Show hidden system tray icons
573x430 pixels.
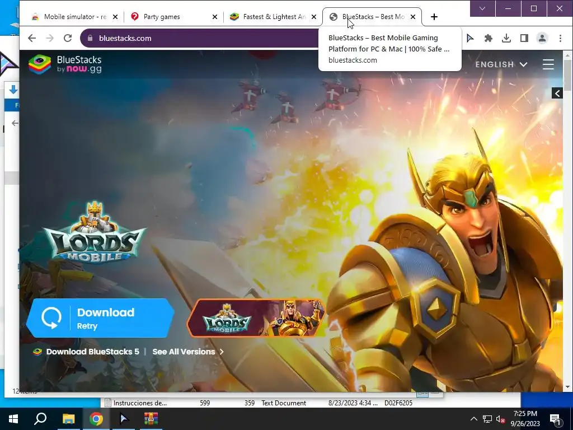point(473,419)
